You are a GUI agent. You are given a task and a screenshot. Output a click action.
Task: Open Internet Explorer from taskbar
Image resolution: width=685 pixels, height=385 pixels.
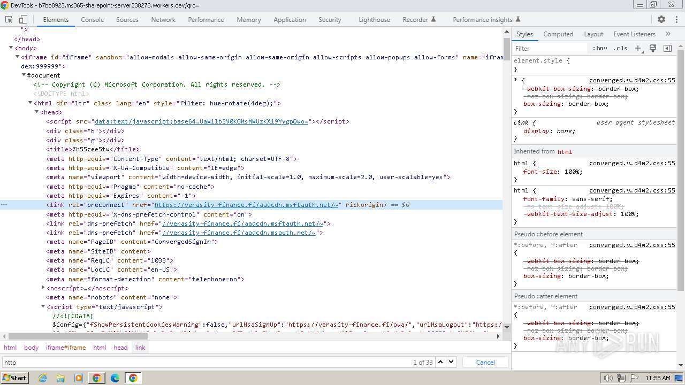[x=43, y=378]
